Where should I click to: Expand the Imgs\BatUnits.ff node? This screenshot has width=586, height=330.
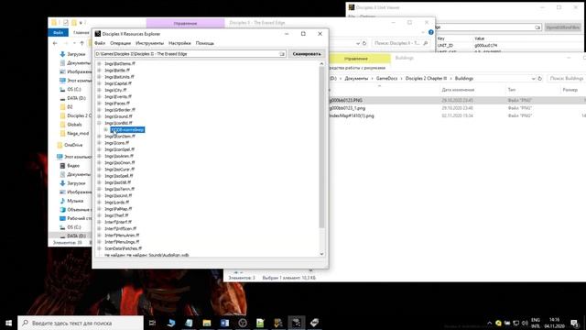99,77
